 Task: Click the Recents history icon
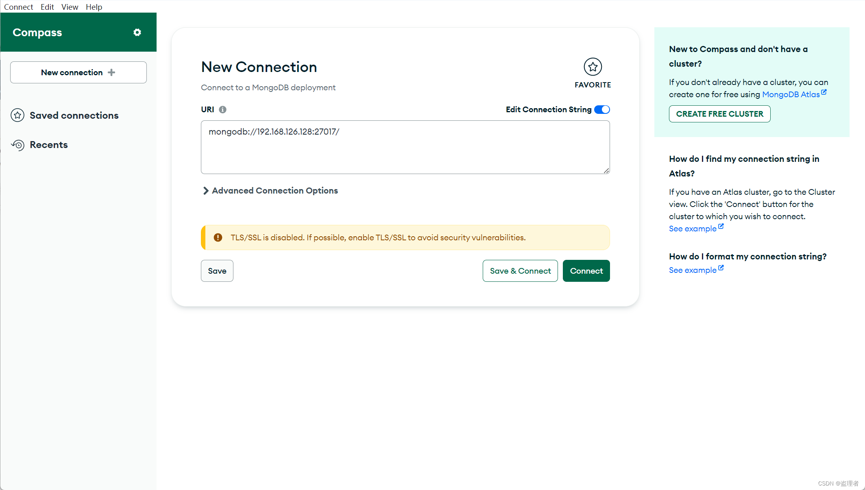18,145
